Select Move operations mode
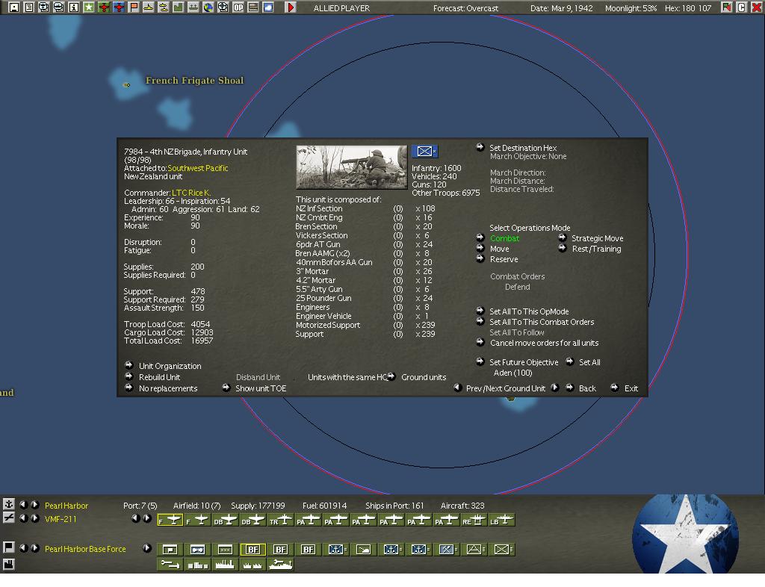Viewport: 765px width, 587px height. tap(499, 249)
